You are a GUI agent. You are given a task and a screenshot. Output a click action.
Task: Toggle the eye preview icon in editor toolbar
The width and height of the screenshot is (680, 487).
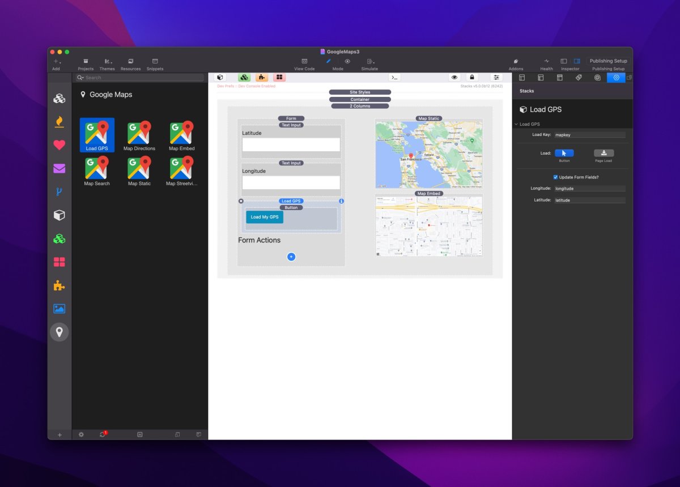pos(454,78)
